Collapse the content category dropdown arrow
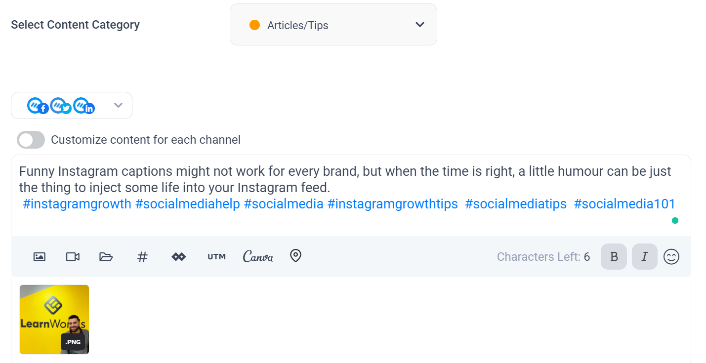 point(419,24)
